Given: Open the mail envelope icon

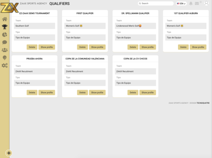Looking at the screenshot, I should coord(197,4).
